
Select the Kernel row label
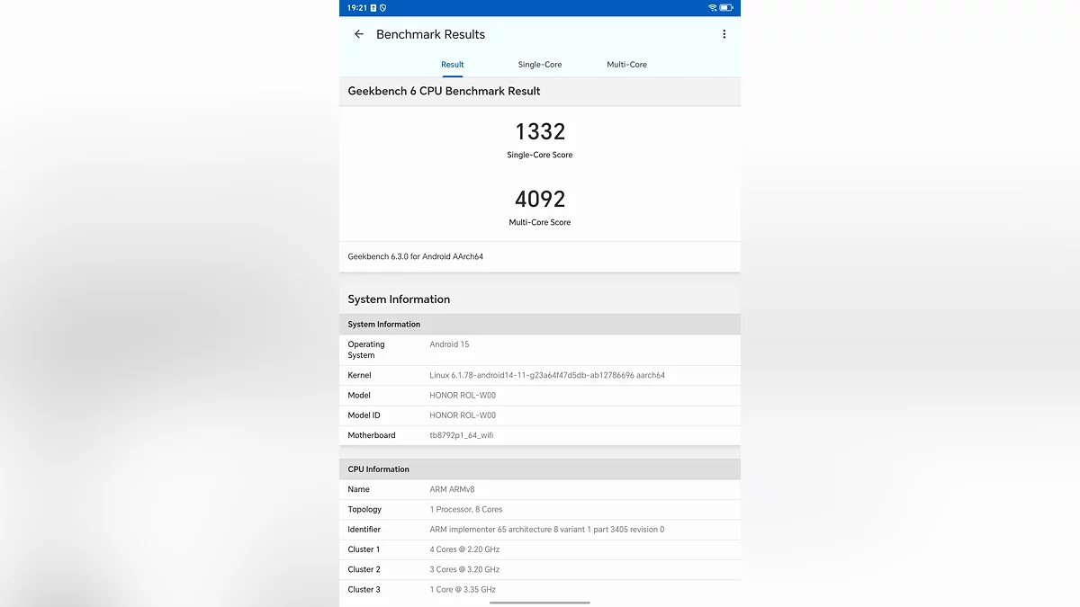tap(359, 375)
